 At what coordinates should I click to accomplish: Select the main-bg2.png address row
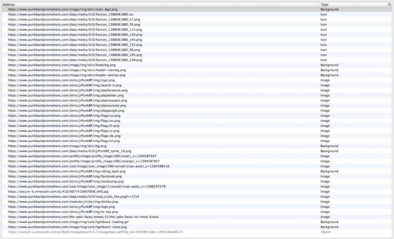click(197, 10)
